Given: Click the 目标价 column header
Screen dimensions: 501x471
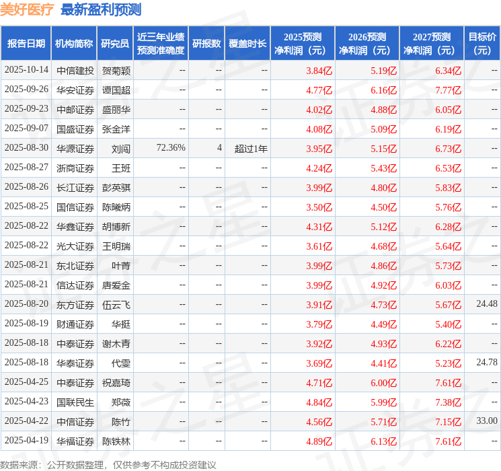Looking at the screenshot, I should pyautogui.click(x=482, y=43).
